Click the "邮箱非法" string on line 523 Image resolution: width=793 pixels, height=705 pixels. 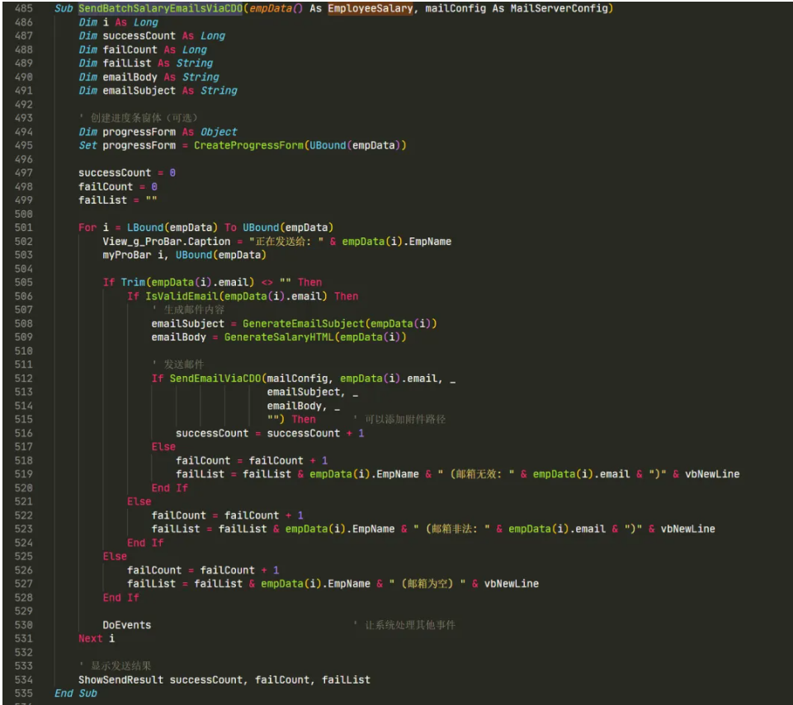pyautogui.click(x=452, y=529)
